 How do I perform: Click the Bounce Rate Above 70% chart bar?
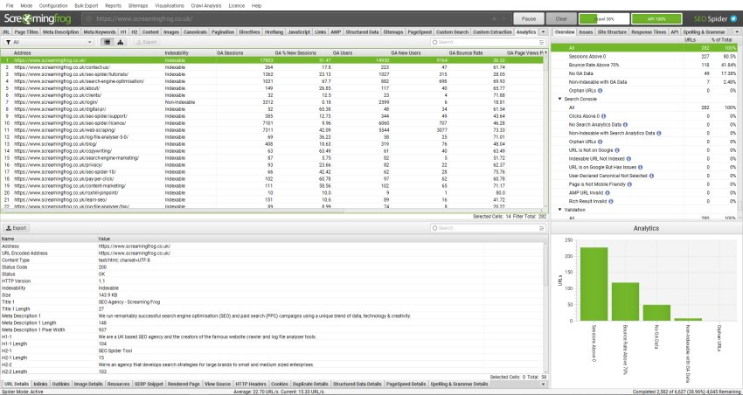tap(625, 301)
